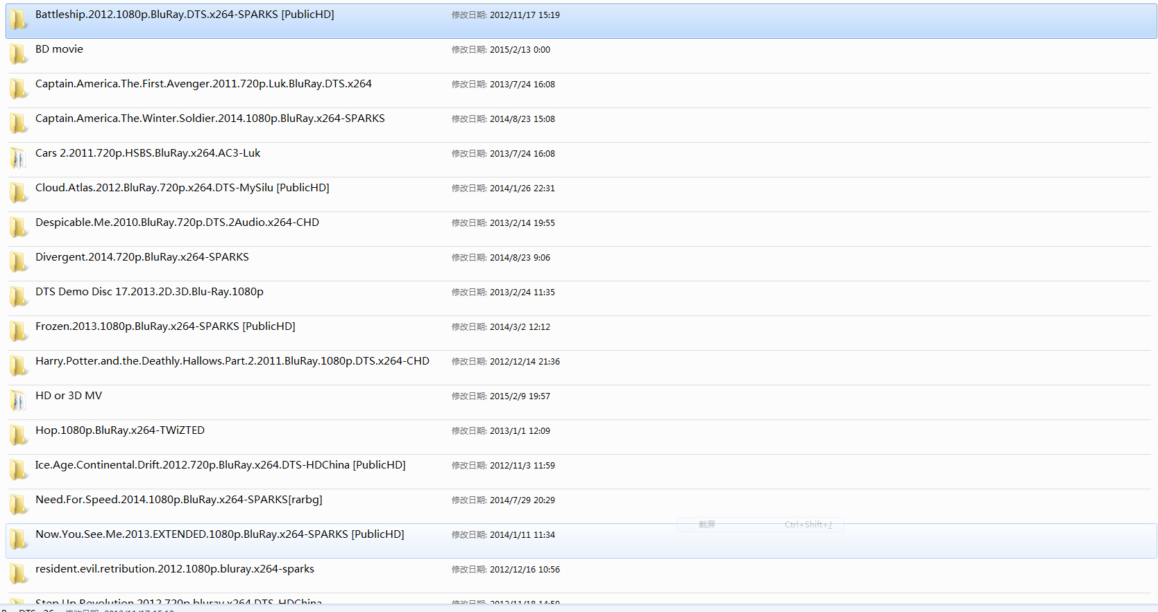This screenshot has height=612, width=1158.
Task: Select the name Battleship.2012.1080p.BluRay.DTS.x264-SPARKS [PublicHD]
Action: tap(185, 15)
